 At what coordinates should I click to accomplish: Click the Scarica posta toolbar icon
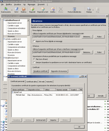pyautogui.click(x=6, y=10)
